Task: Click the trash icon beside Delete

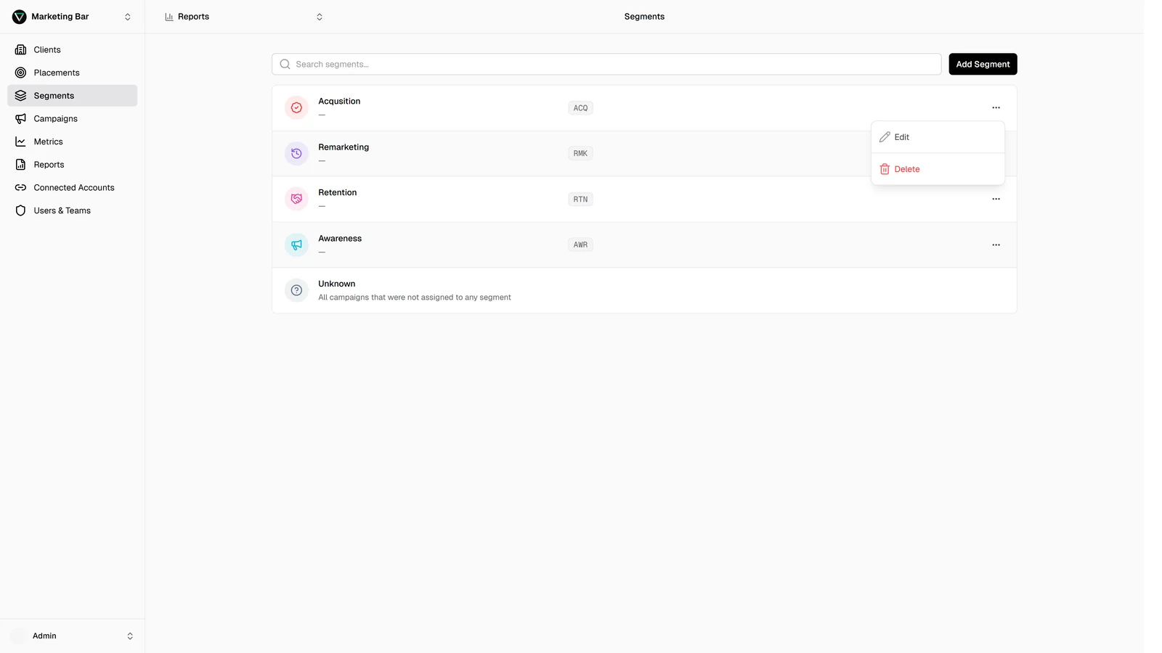Action: (885, 169)
